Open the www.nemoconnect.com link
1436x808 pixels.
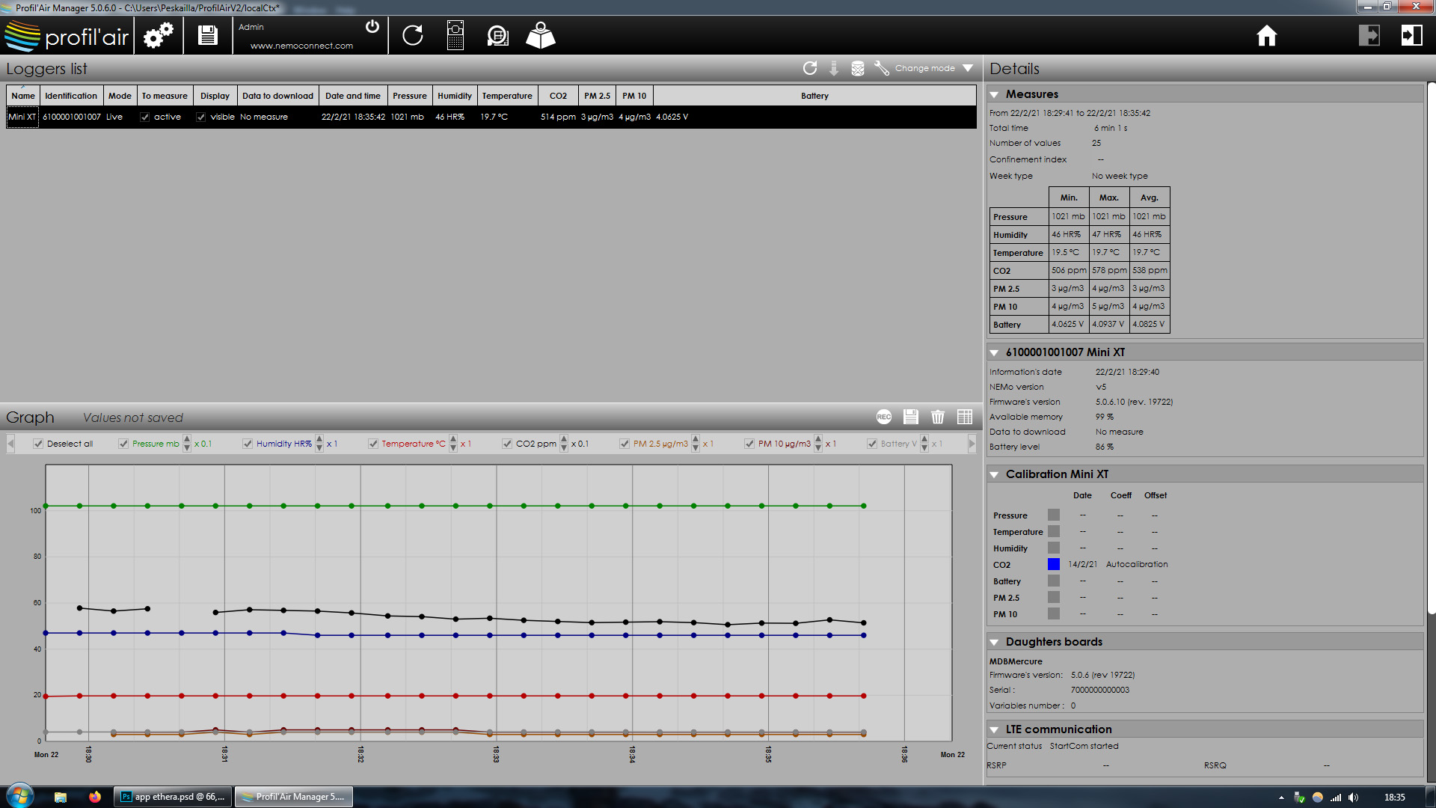(x=301, y=46)
